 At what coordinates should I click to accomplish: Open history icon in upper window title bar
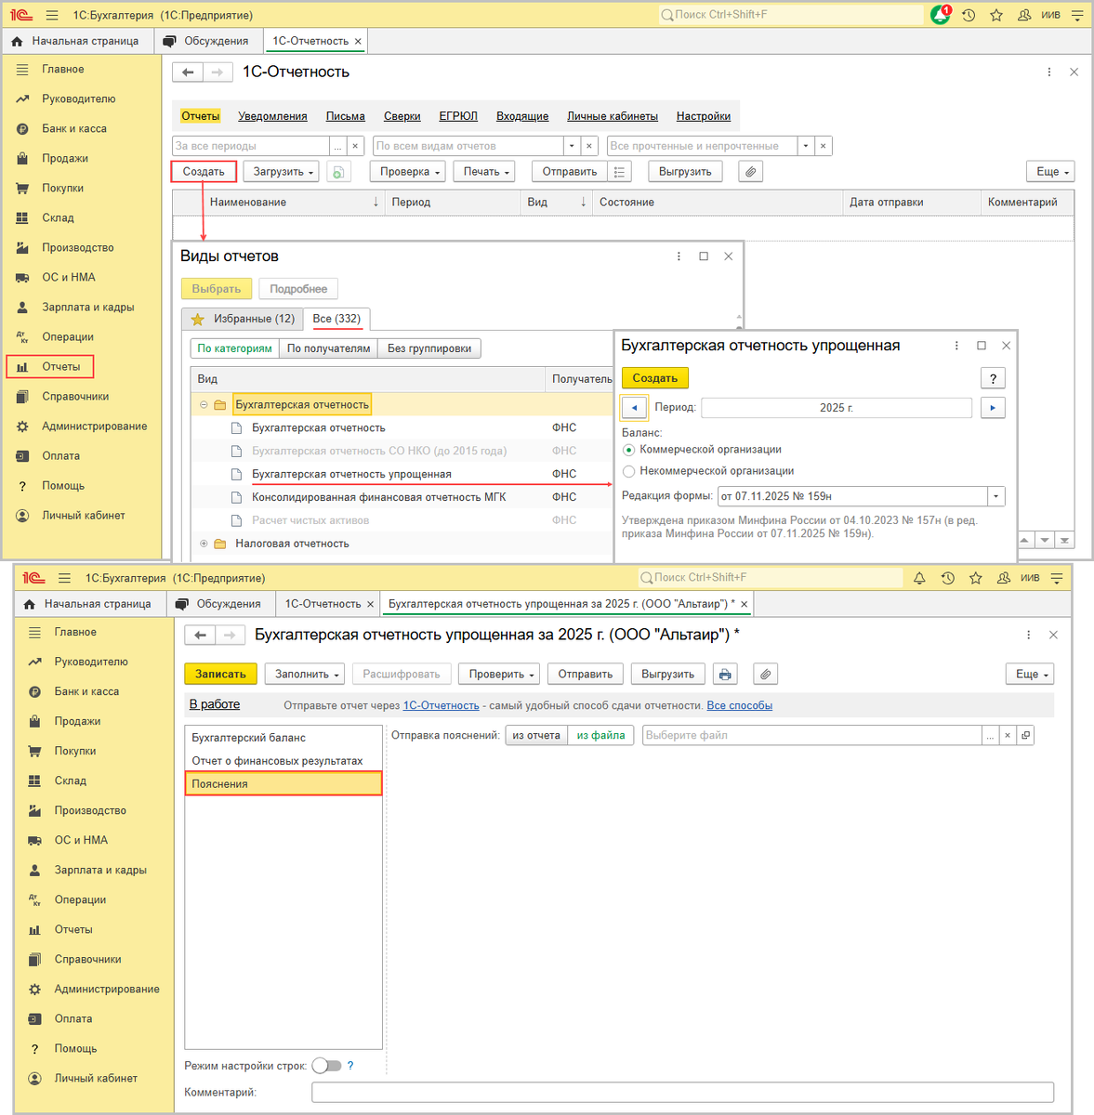969,15
